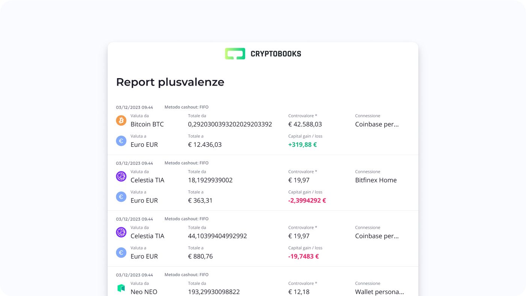Open the Coinbase connection in the Bitcoin transaction
The height and width of the screenshot is (296, 526).
377,124
